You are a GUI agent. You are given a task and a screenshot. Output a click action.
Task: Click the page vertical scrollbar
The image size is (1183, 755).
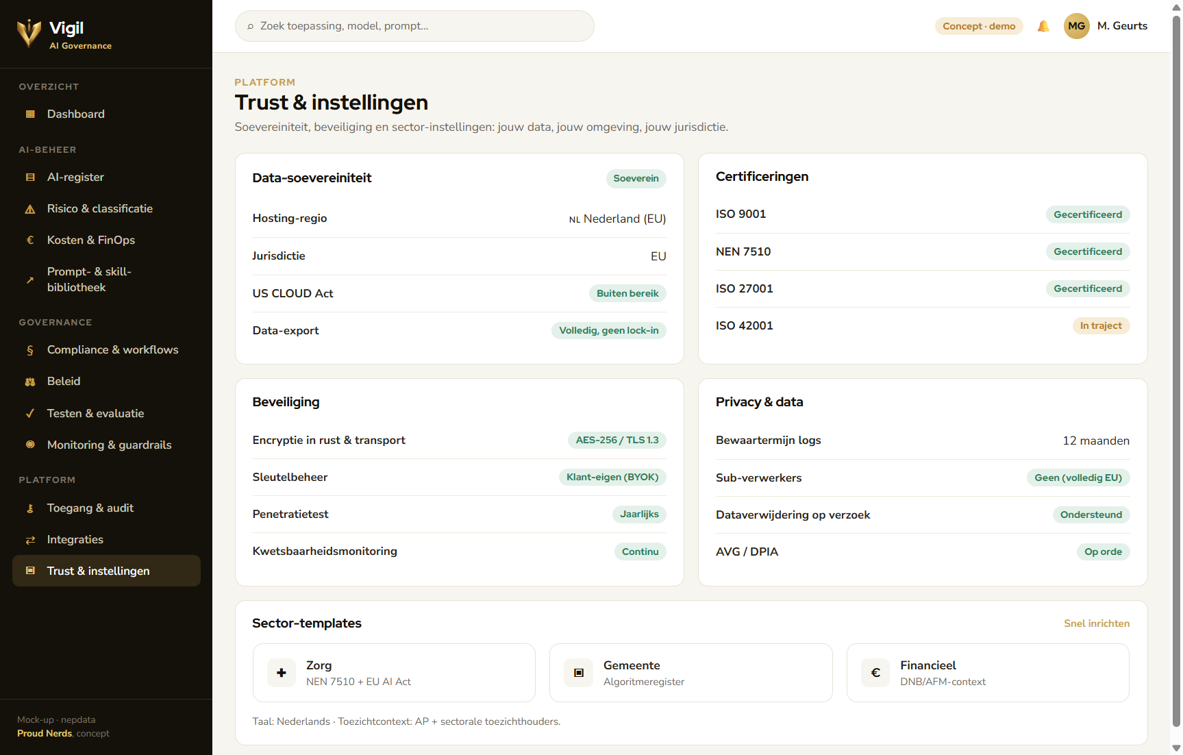[x=1176, y=370]
